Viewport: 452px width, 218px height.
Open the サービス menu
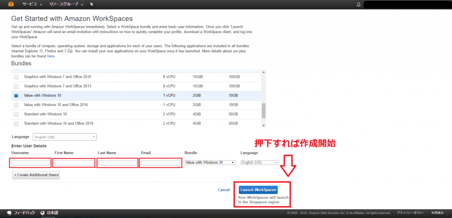(32, 4)
